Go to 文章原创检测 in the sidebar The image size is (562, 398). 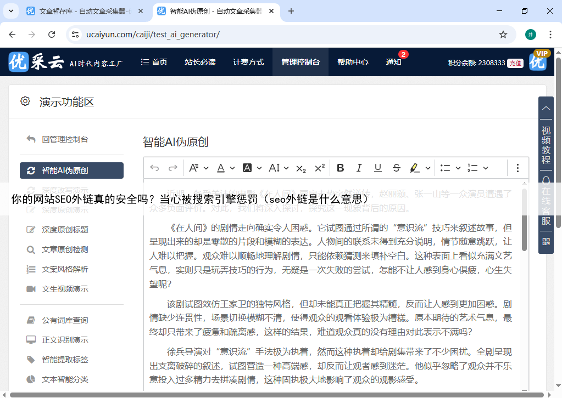(65, 249)
